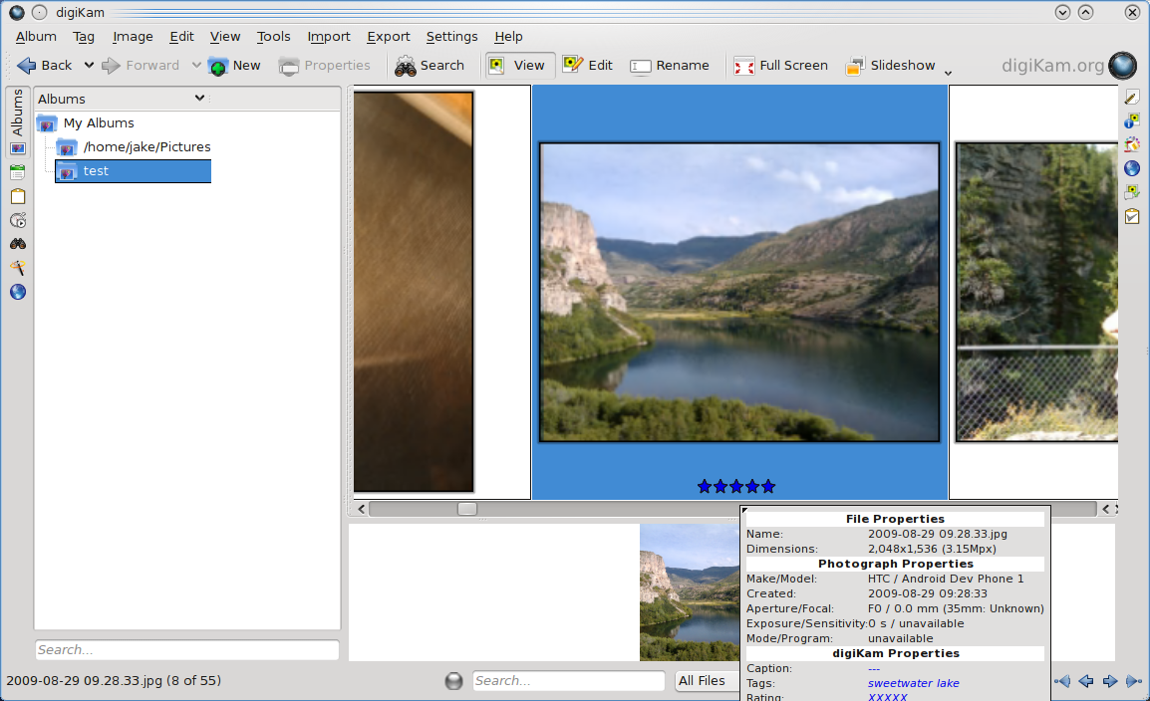Open the Image menu
The height and width of the screenshot is (701, 1150).
point(133,37)
